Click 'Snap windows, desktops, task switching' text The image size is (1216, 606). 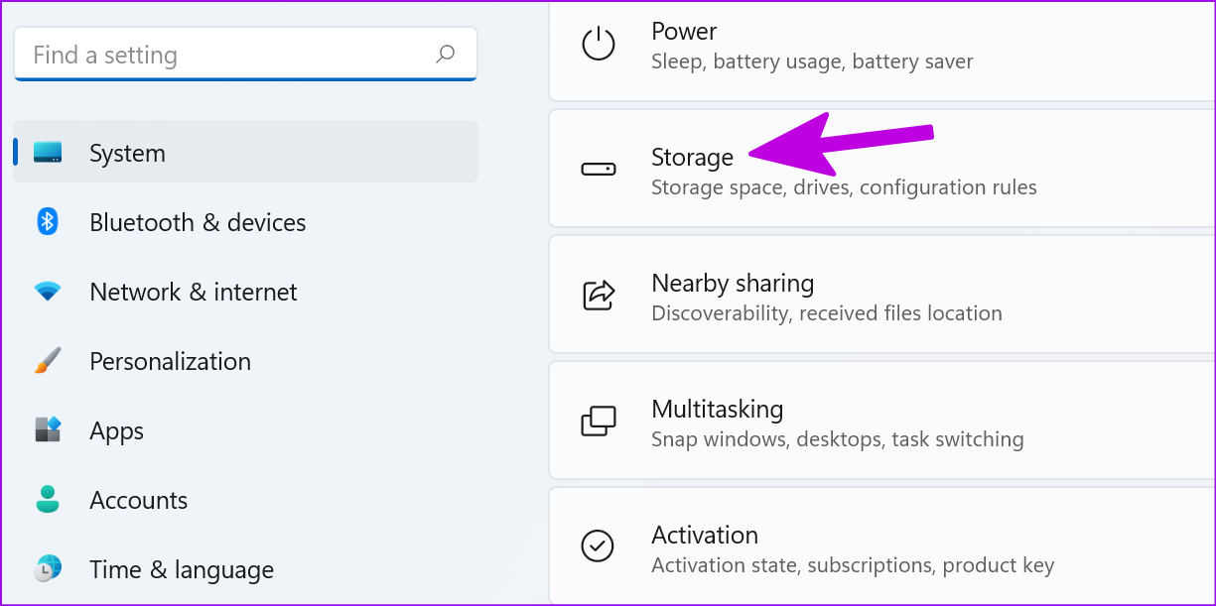click(x=838, y=439)
